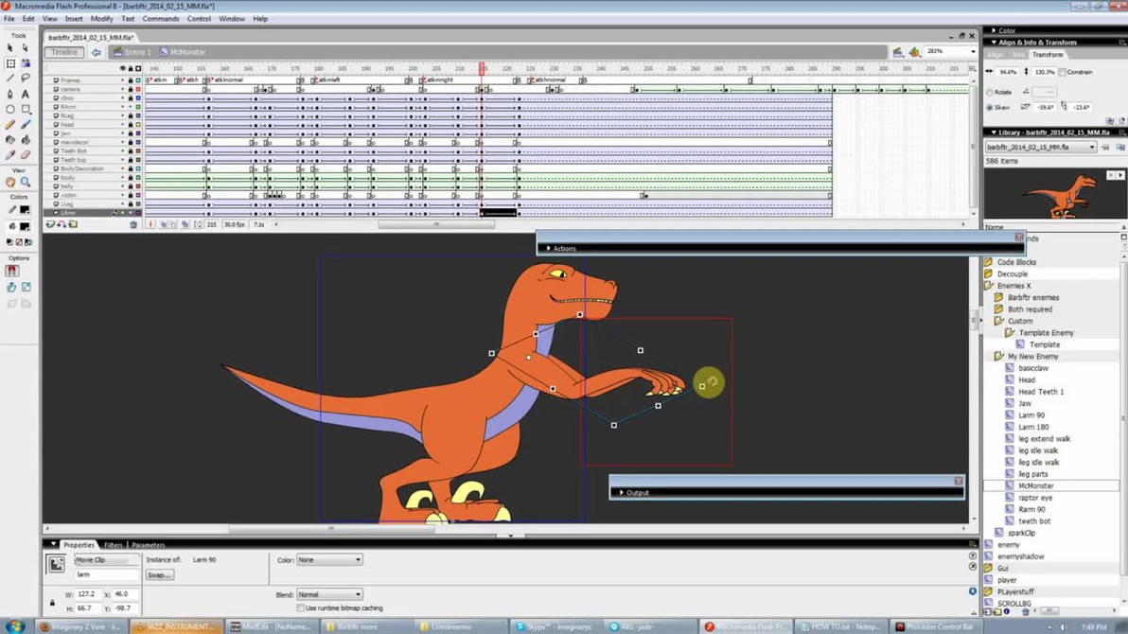This screenshot has width=1128, height=634.
Task: Click the Timeline toggle button
Action: tap(64, 52)
